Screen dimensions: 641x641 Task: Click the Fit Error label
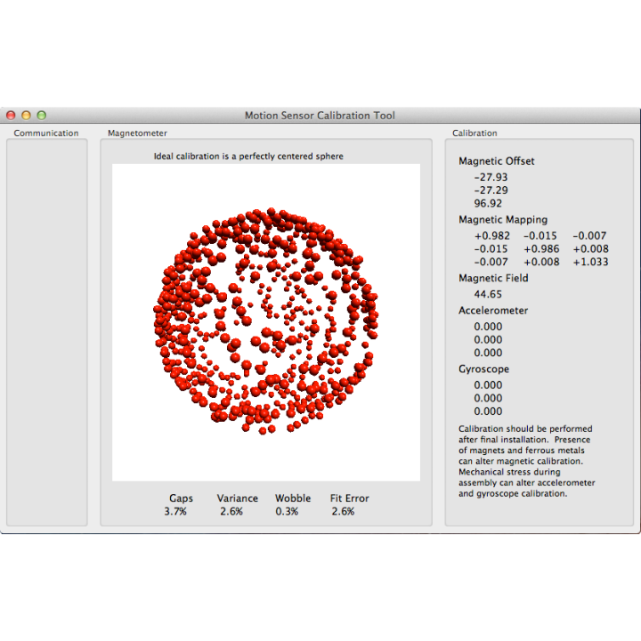350,499
